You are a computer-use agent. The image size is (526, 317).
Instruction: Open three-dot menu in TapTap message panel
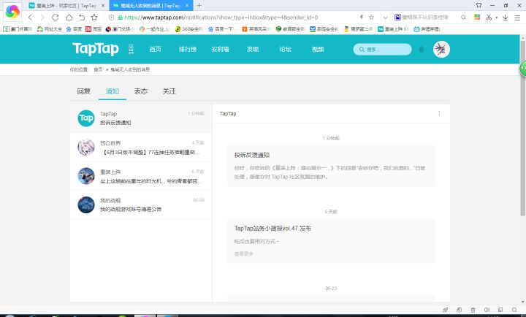(x=439, y=113)
